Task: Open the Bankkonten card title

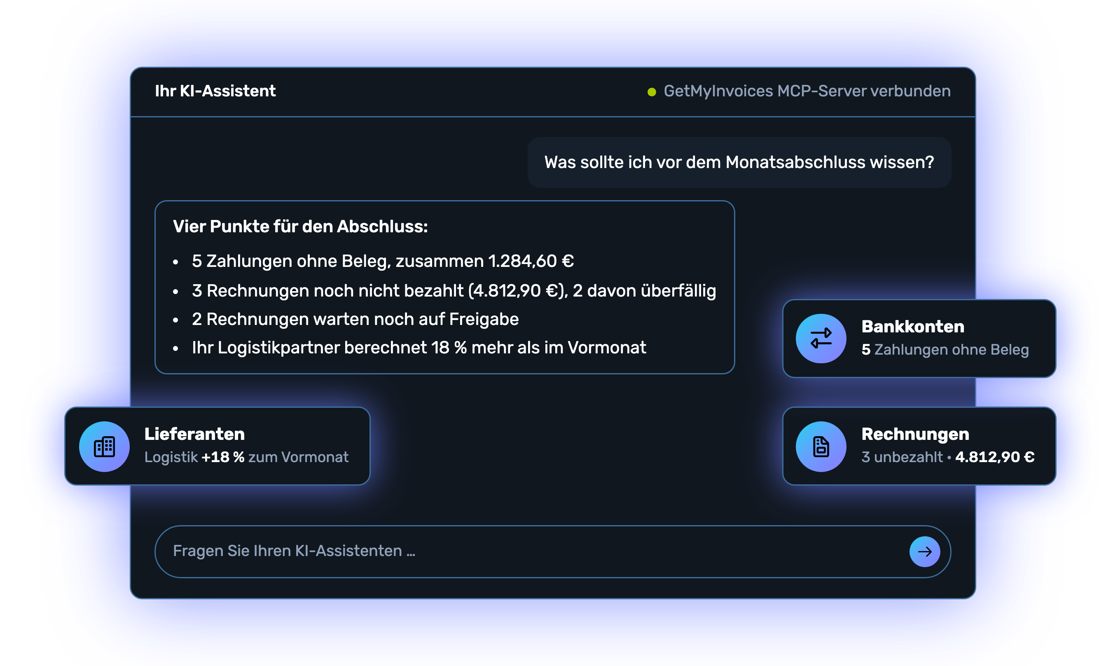Action: (912, 327)
